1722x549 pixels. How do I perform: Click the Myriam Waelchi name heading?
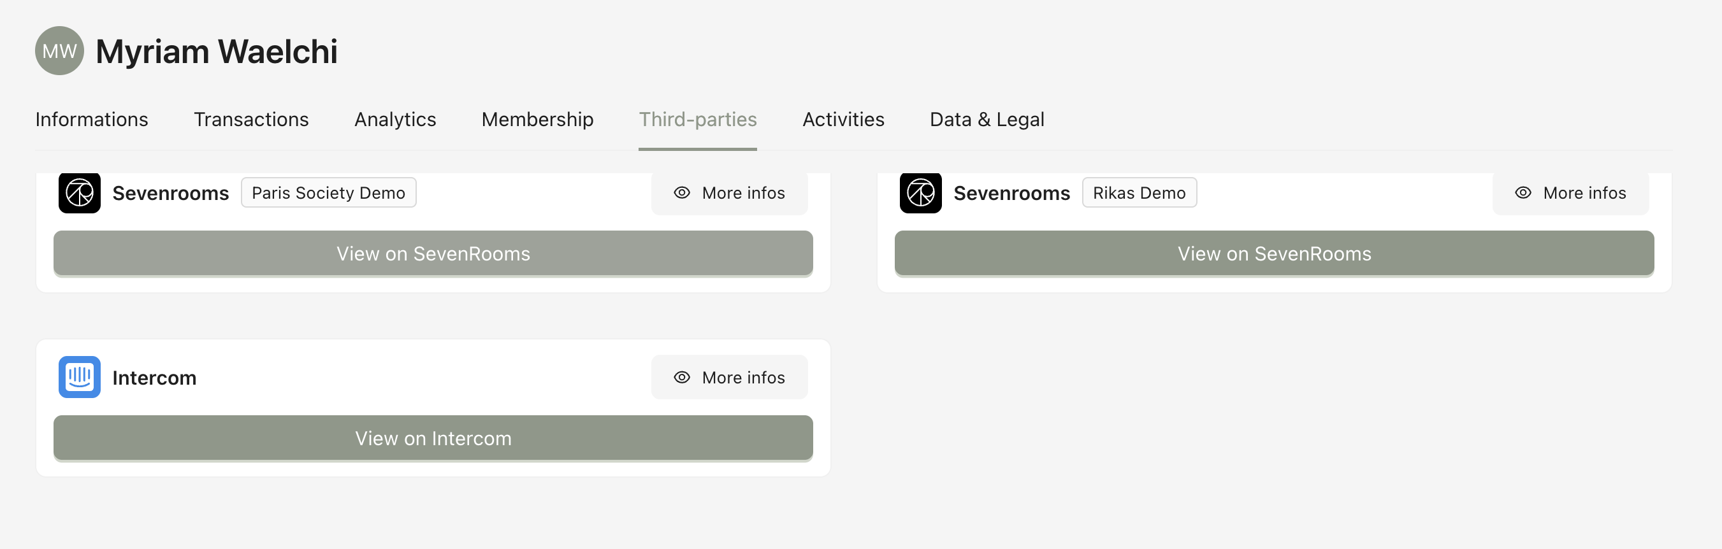point(217,52)
